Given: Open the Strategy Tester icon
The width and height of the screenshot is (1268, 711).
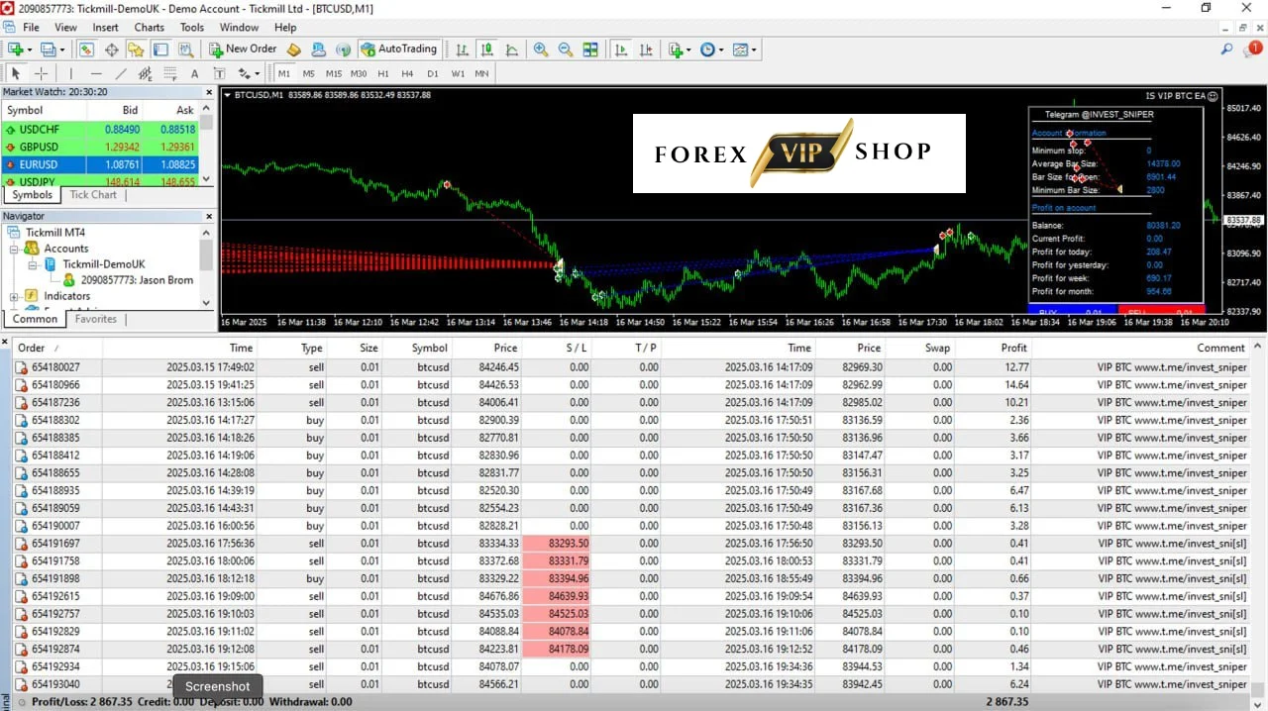Looking at the screenshot, I should pos(185,50).
